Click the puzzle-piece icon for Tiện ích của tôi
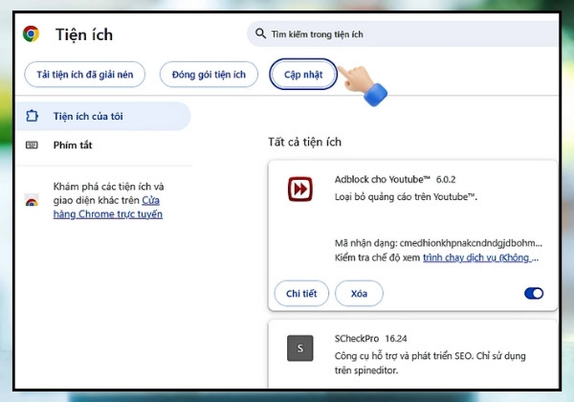The image size is (574, 402). point(32,116)
